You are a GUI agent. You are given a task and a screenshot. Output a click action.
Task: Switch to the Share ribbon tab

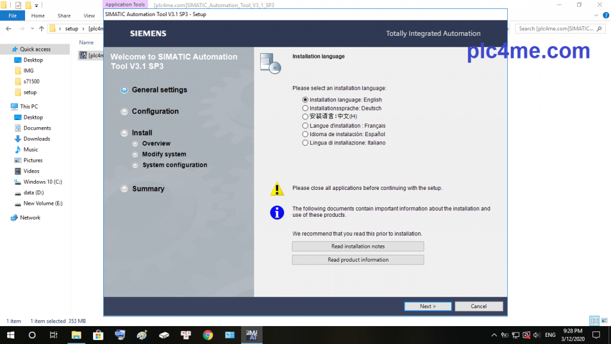(64, 16)
